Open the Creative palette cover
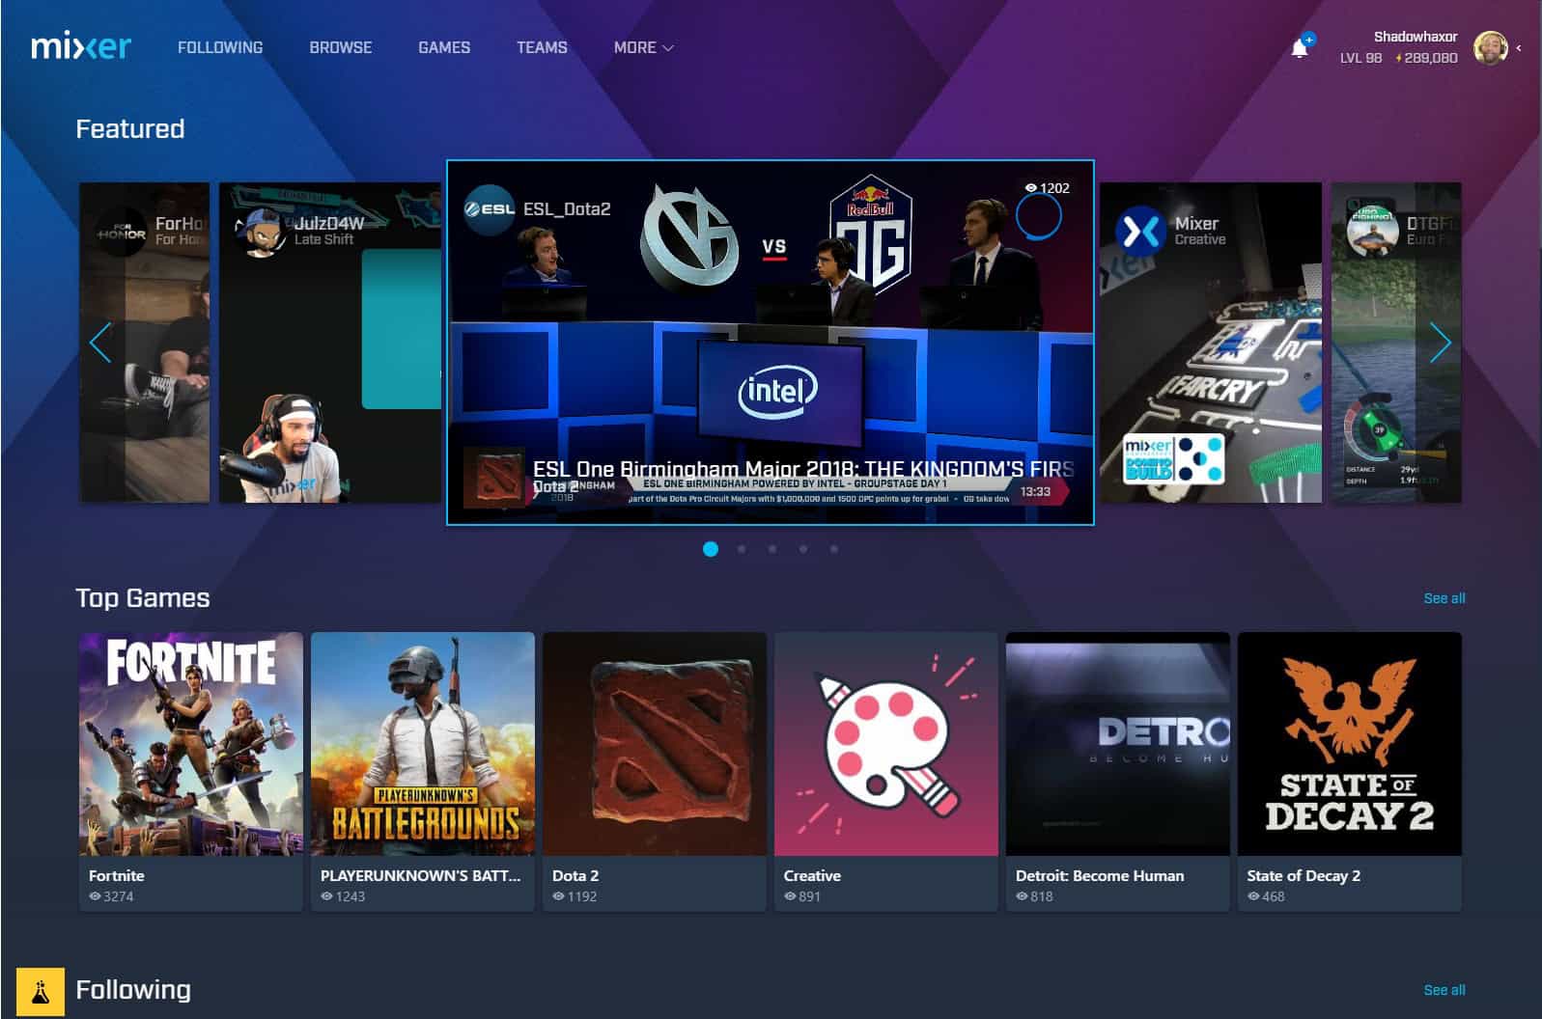The height and width of the screenshot is (1019, 1542). 886,744
